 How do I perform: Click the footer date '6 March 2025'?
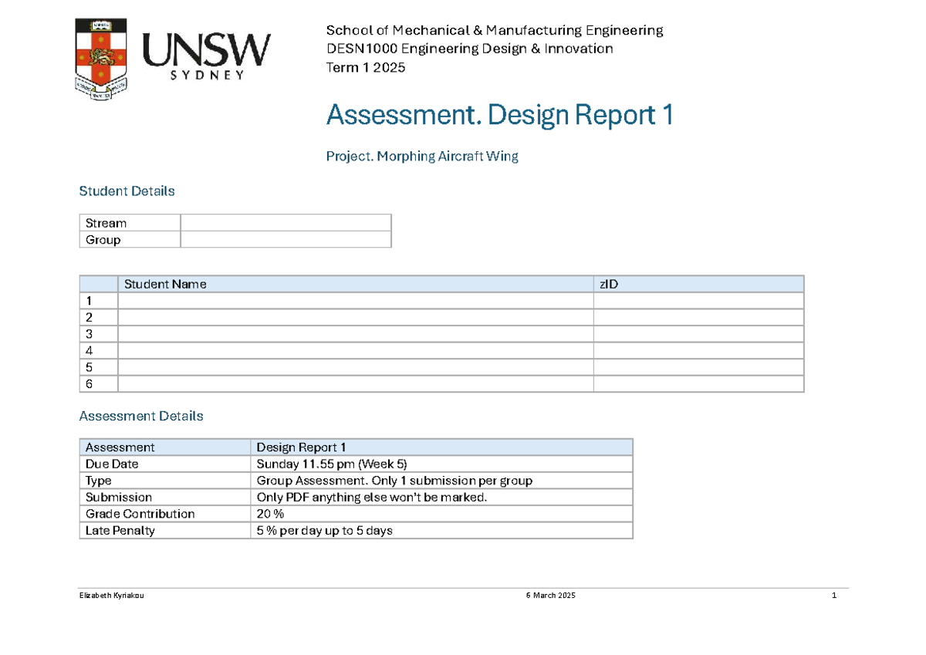click(x=550, y=596)
